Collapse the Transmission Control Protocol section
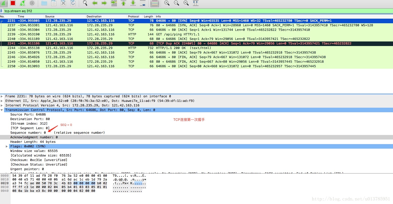Viewport: 393px width, 204px height. 2,110
